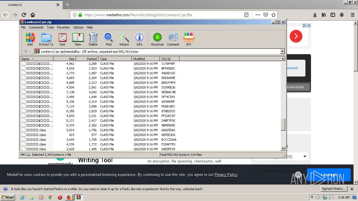Open the Tools menu
The height and width of the screenshot is (201, 358).
pos(50,27)
